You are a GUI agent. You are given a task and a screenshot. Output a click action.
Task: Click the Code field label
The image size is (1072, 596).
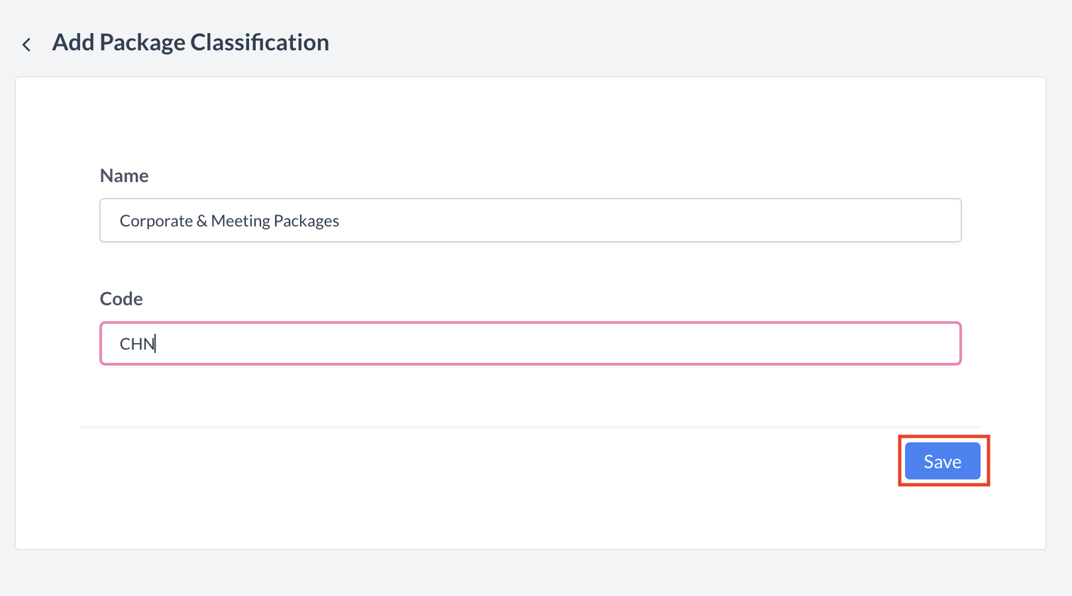click(121, 299)
